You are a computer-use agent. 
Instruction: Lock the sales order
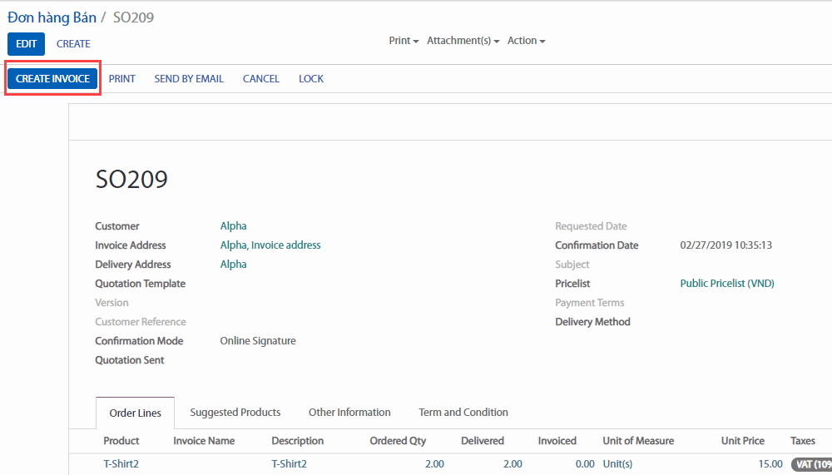pos(311,79)
